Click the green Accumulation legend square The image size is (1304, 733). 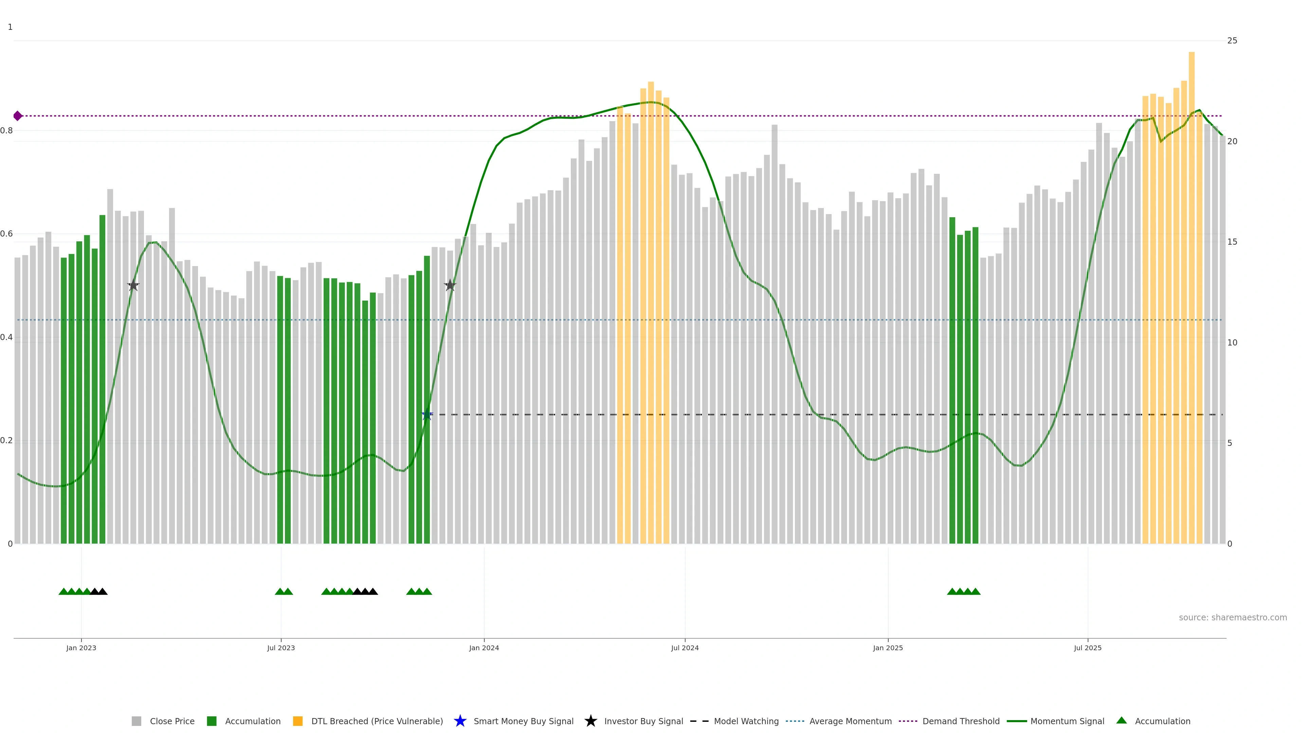(x=212, y=721)
